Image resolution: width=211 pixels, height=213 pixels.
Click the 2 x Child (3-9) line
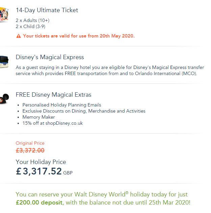[30, 26]
